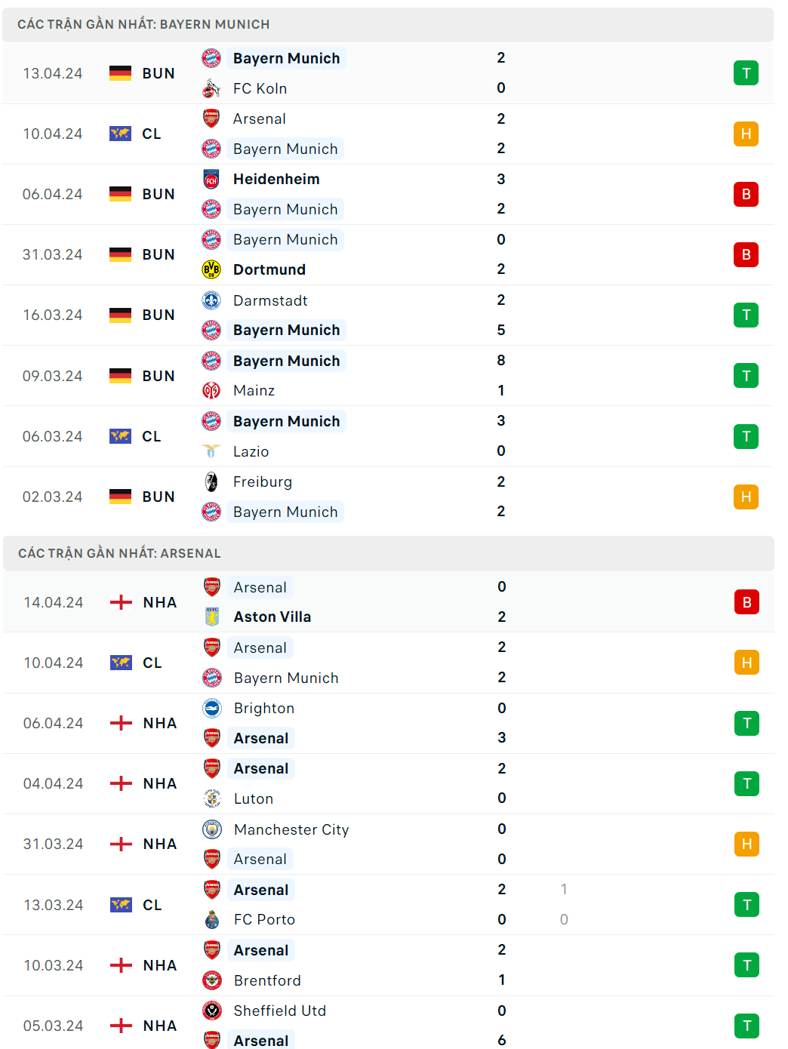Click the Manchester City crest
Screen dimensions: 788x1049
(x=212, y=829)
